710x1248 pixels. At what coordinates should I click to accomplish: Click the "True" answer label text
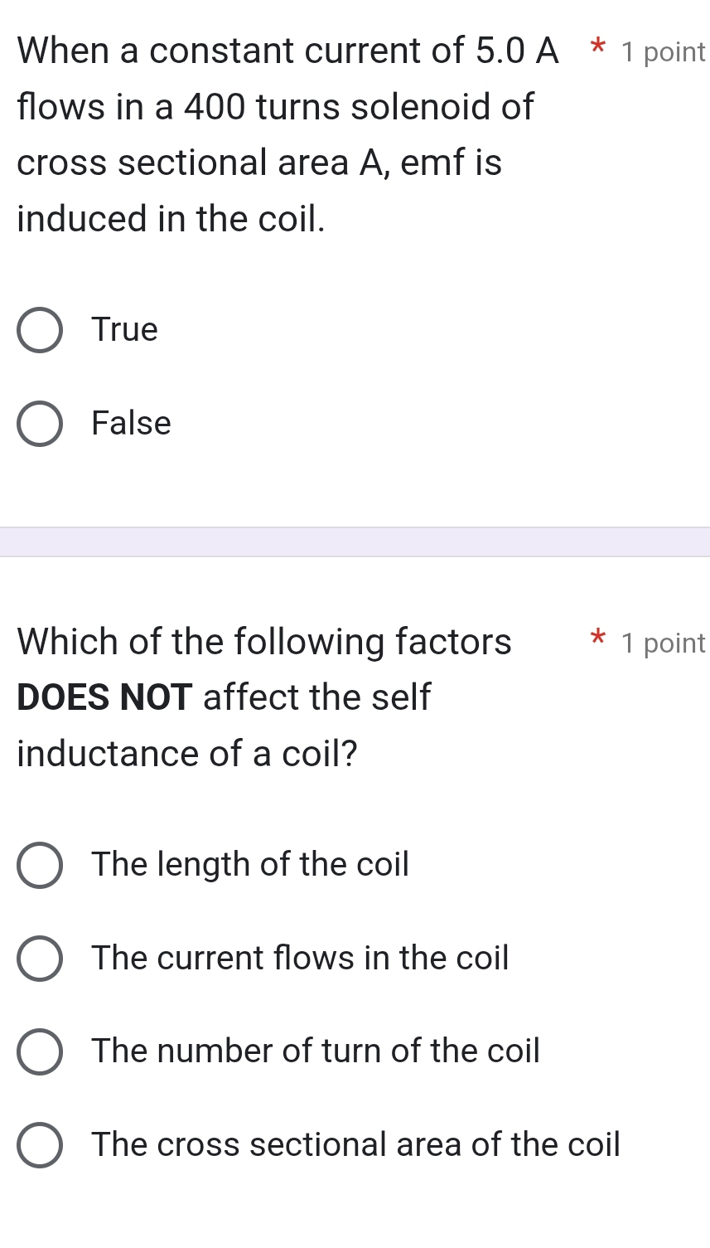click(x=124, y=330)
